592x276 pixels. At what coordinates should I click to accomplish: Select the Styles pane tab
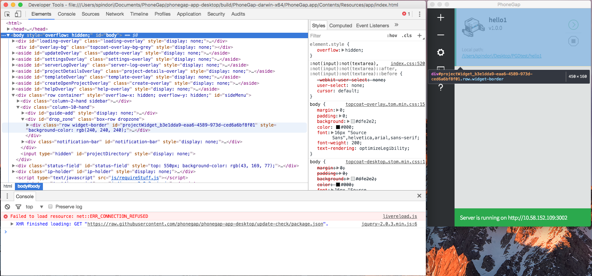[x=319, y=25]
